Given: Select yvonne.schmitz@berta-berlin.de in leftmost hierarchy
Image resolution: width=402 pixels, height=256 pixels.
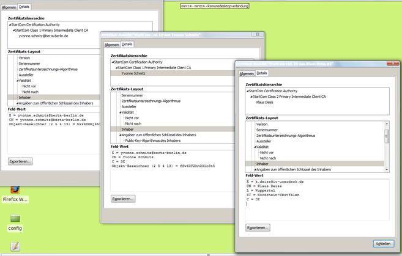Looking at the screenshot, I should (x=43, y=36).
